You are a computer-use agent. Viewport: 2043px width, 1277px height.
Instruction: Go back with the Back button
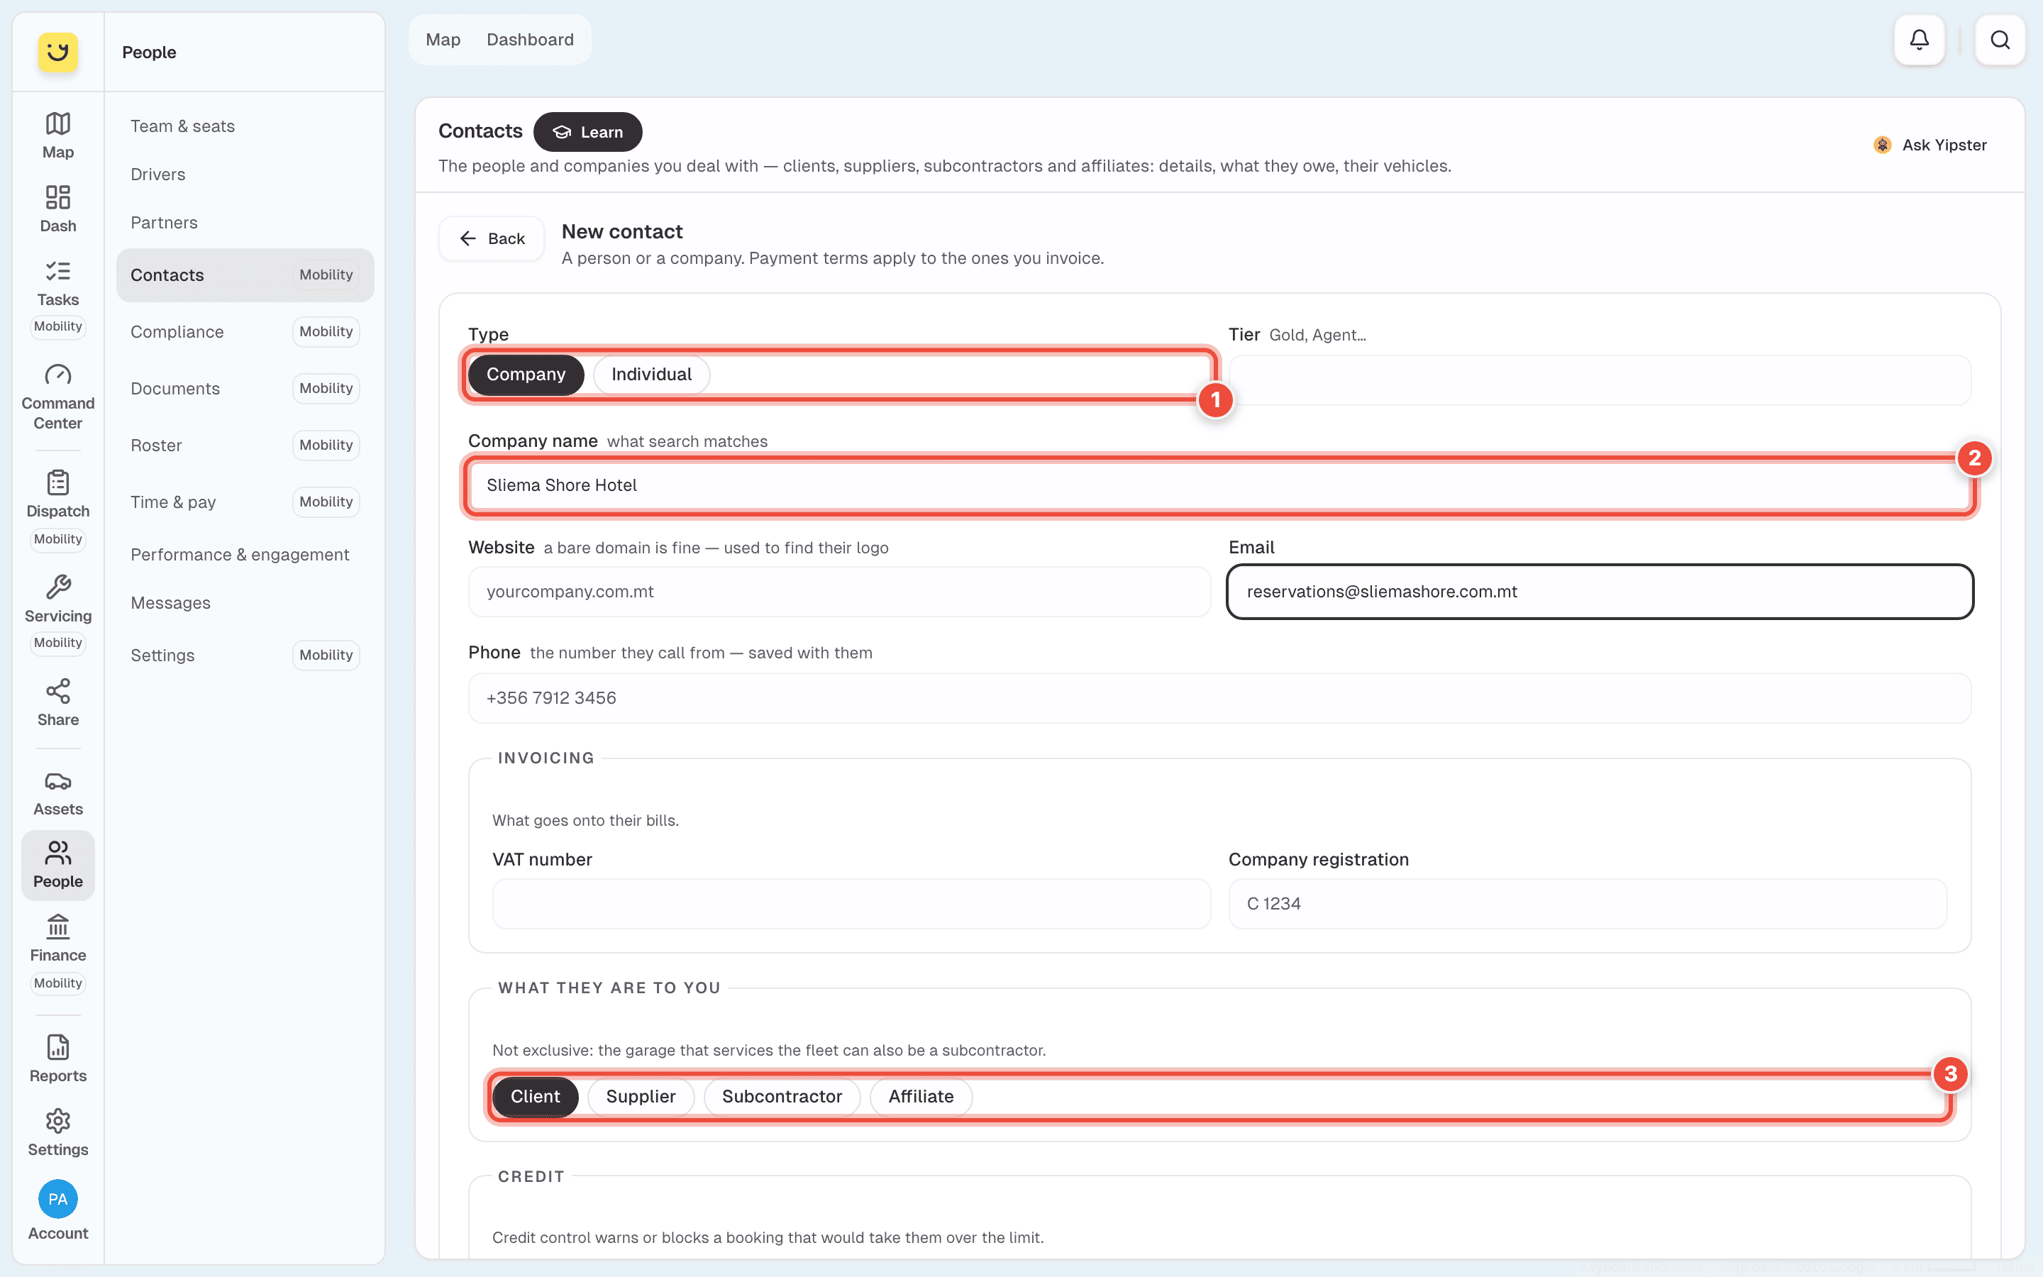pos(492,238)
